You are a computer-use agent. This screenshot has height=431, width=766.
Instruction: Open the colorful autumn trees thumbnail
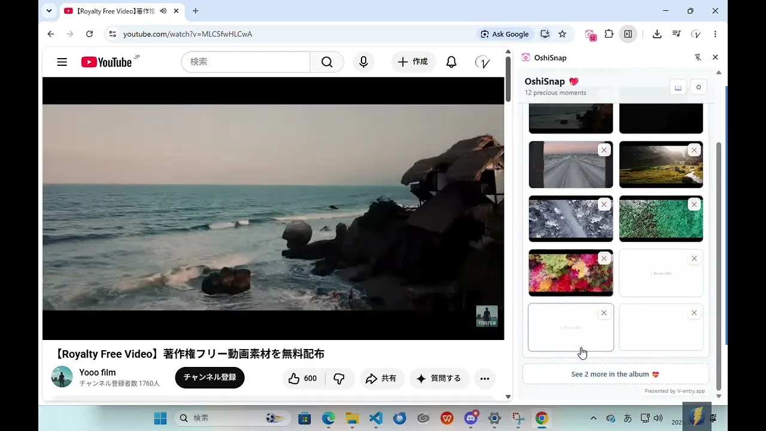[571, 273]
